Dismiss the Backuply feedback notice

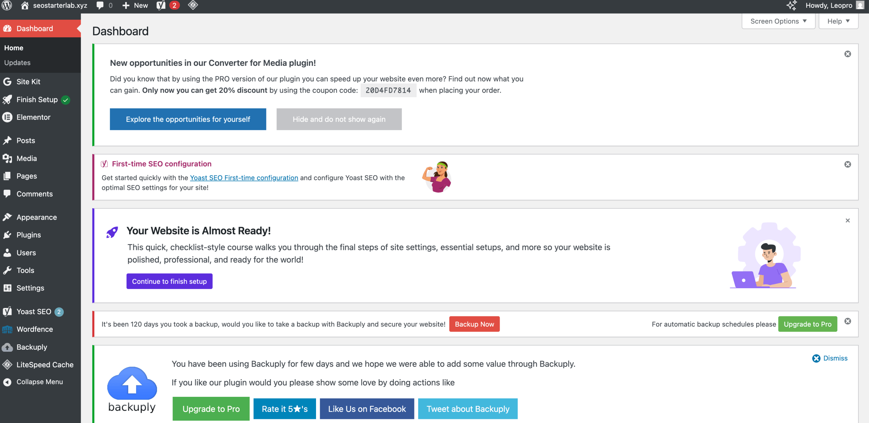[830, 358]
